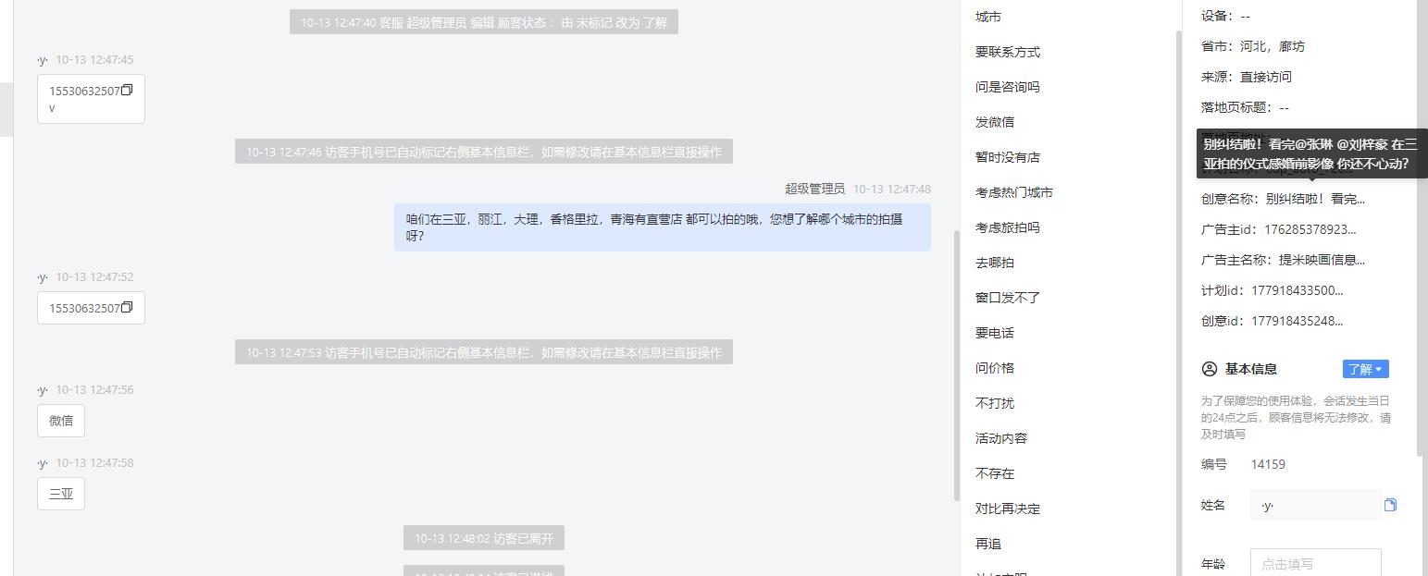Pick the 问价格 quick reply
The image size is (1428, 576).
pyautogui.click(x=995, y=368)
